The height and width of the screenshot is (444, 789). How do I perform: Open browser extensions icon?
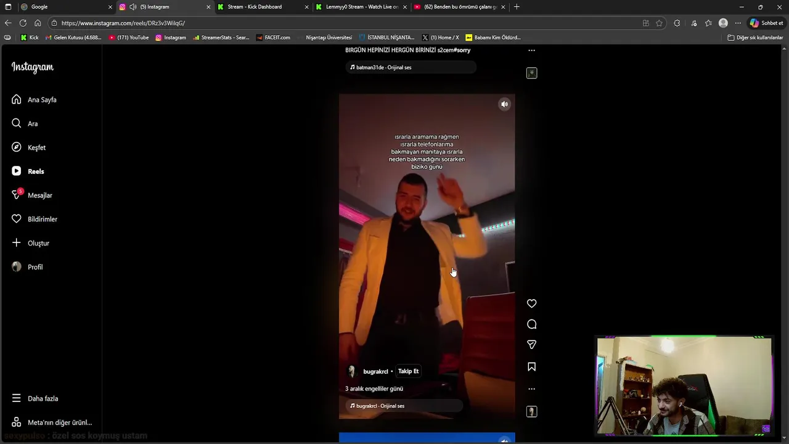click(x=677, y=23)
